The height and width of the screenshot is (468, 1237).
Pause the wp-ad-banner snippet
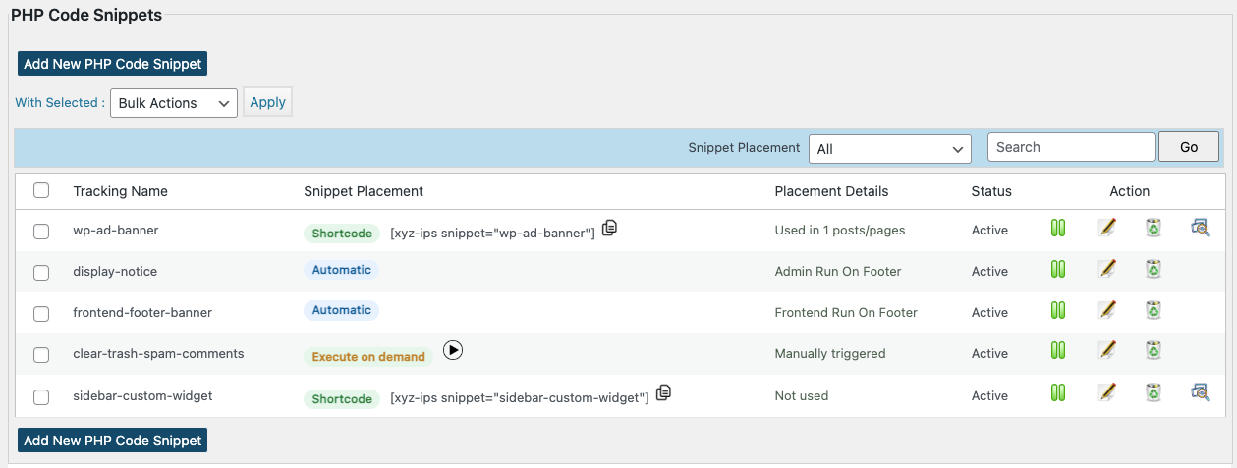(x=1057, y=229)
